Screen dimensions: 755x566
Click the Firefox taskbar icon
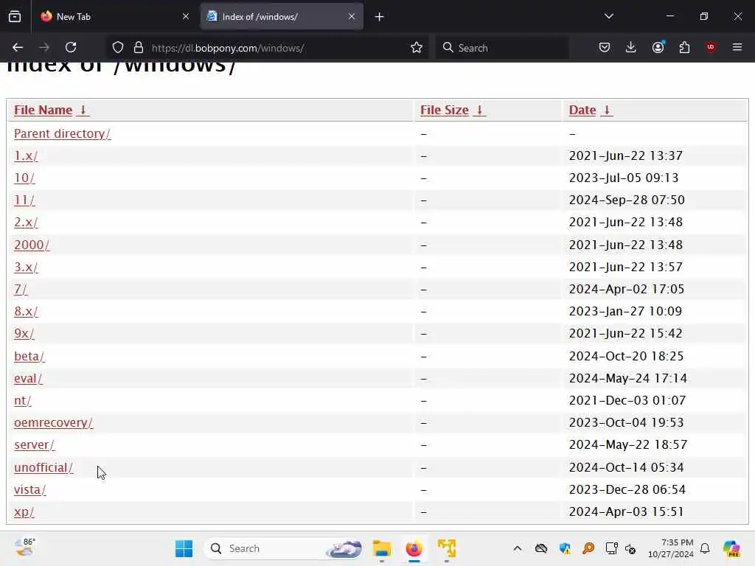[x=414, y=548]
